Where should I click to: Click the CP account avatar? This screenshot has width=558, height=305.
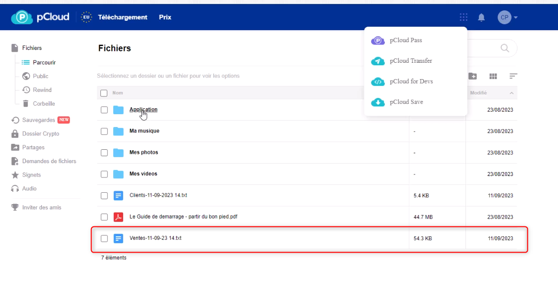point(504,17)
